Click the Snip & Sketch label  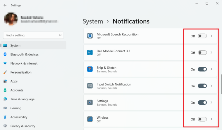tap(106, 67)
